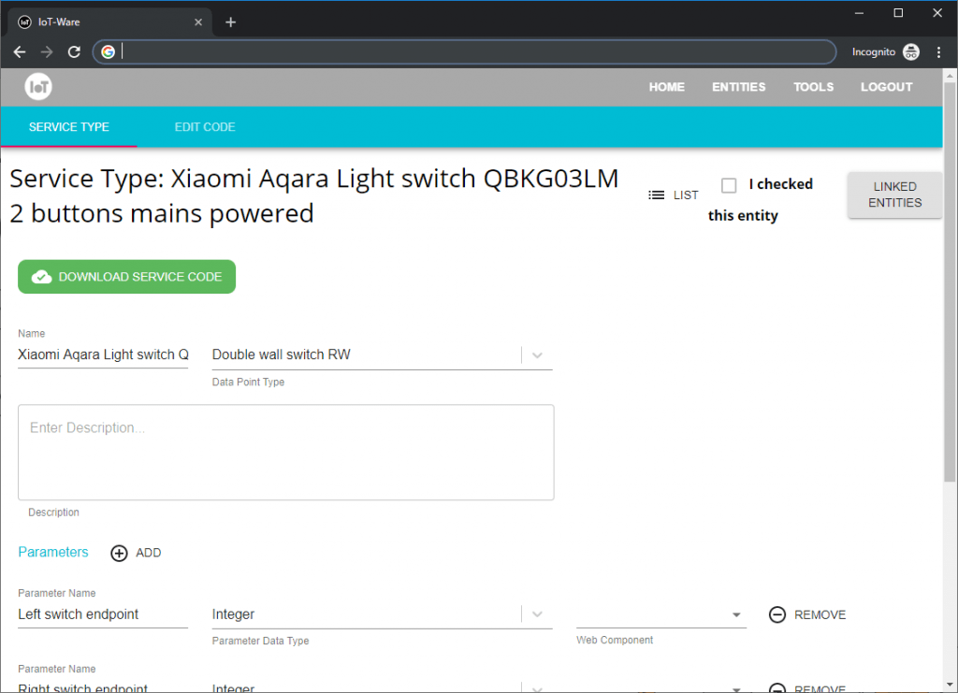Open the TOOLS menu
The image size is (958, 693).
coord(813,87)
